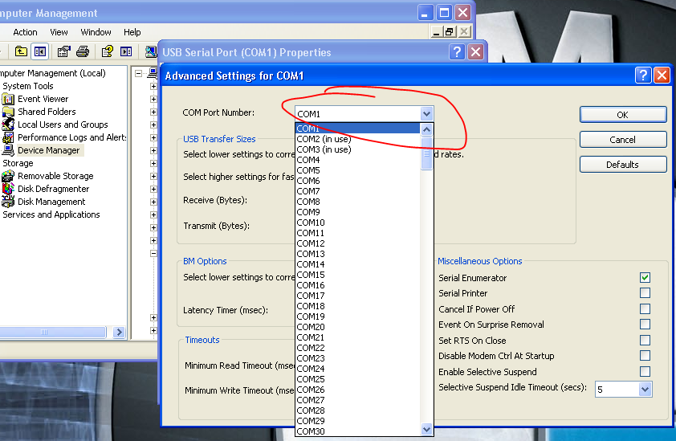Click Help button on USB Serial Port Properties title

coord(457,52)
